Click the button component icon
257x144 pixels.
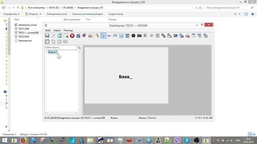tap(65, 42)
